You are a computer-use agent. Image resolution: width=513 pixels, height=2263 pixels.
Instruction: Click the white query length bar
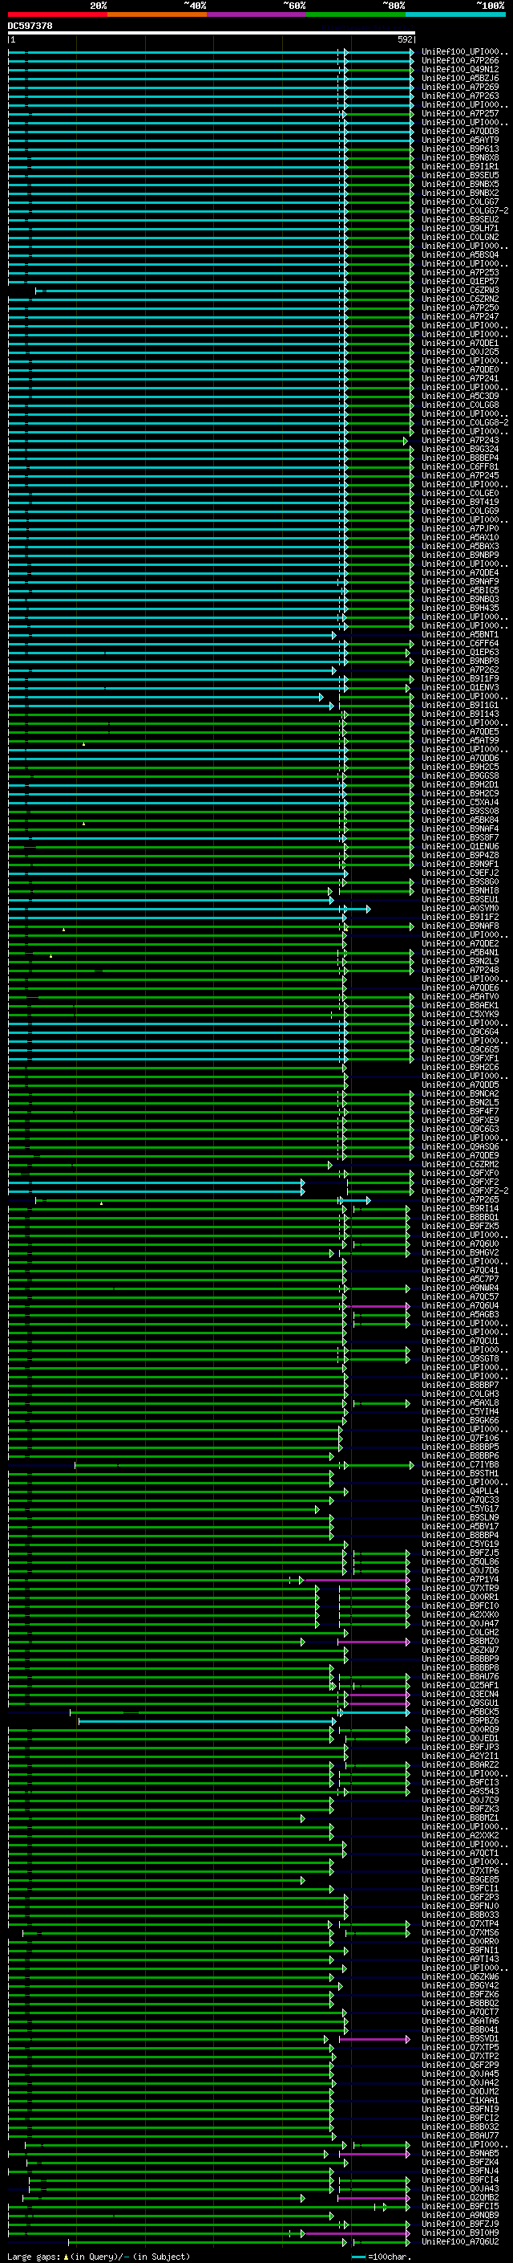point(212,32)
